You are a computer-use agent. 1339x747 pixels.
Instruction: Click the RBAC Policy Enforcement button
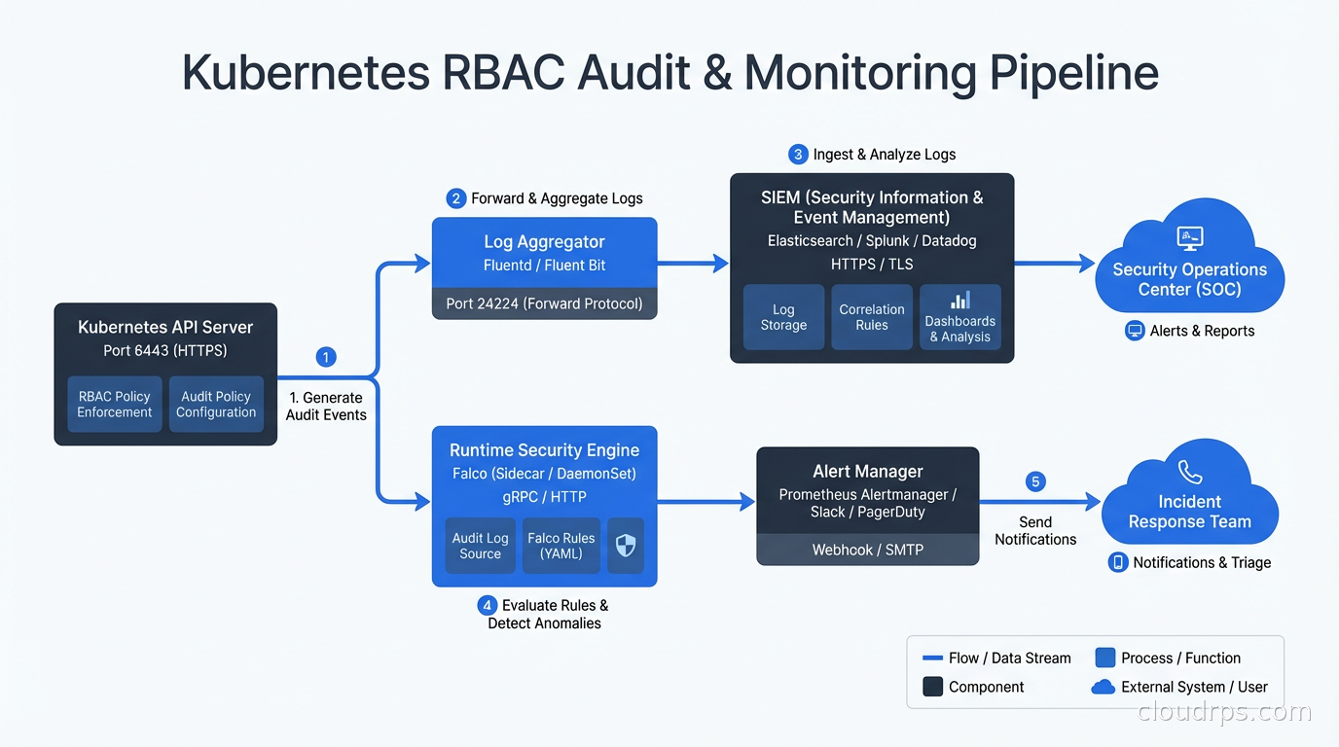pyautogui.click(x=114, y=404)
